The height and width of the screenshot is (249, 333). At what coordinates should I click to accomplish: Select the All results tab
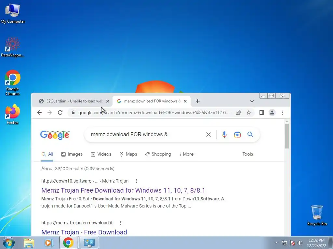tap(47, 154)
